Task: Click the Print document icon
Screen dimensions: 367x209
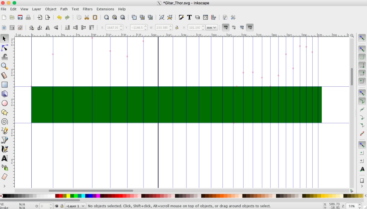Action: (x=28, y=17)
